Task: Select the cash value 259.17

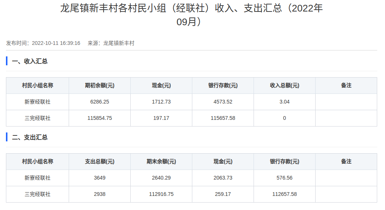Action: pyautogui.click(x=223, y=194)
